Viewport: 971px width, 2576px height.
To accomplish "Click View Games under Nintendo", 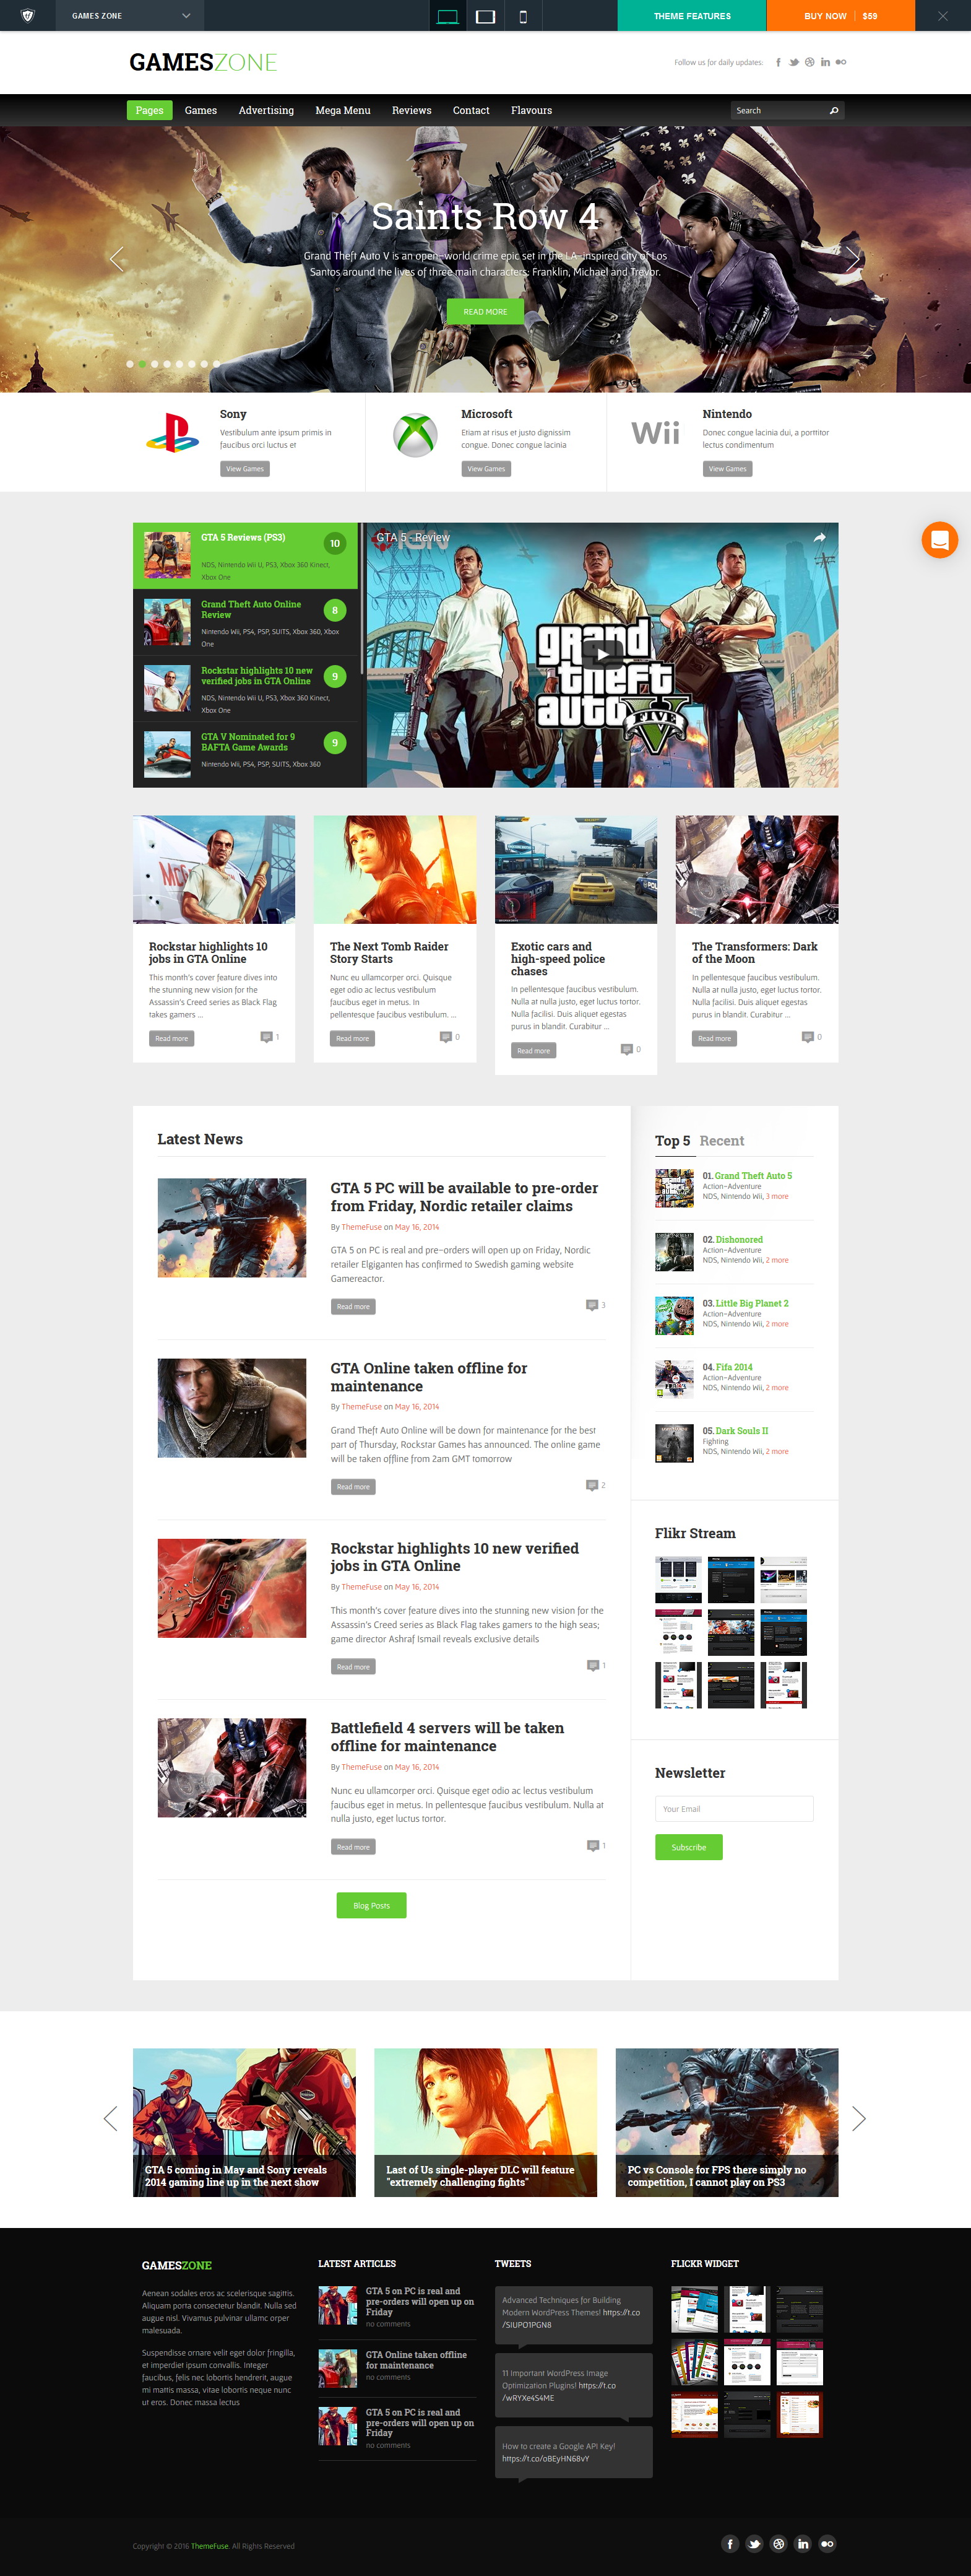I will 727,468.
